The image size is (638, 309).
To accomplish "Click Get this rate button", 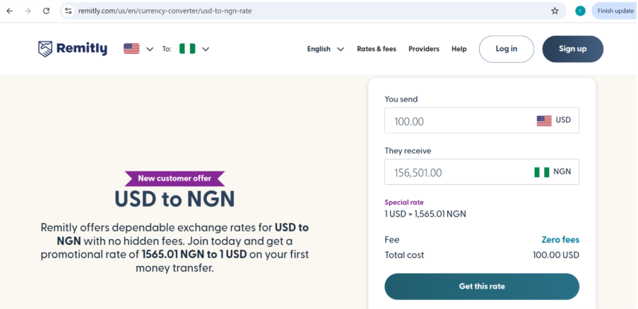I will (x=482, y=286).
